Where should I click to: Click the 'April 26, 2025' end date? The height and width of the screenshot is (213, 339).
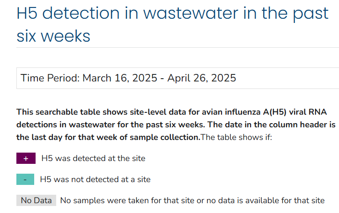202,78
